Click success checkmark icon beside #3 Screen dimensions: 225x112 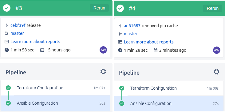pos(7,8)
